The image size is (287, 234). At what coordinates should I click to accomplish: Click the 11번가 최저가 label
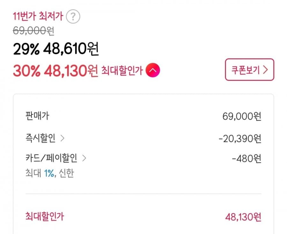coord(38,16)
